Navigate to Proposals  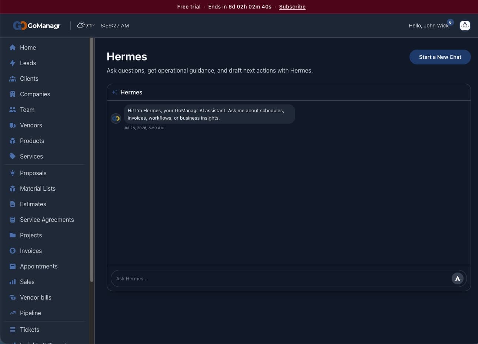click(x=45, y=173)
